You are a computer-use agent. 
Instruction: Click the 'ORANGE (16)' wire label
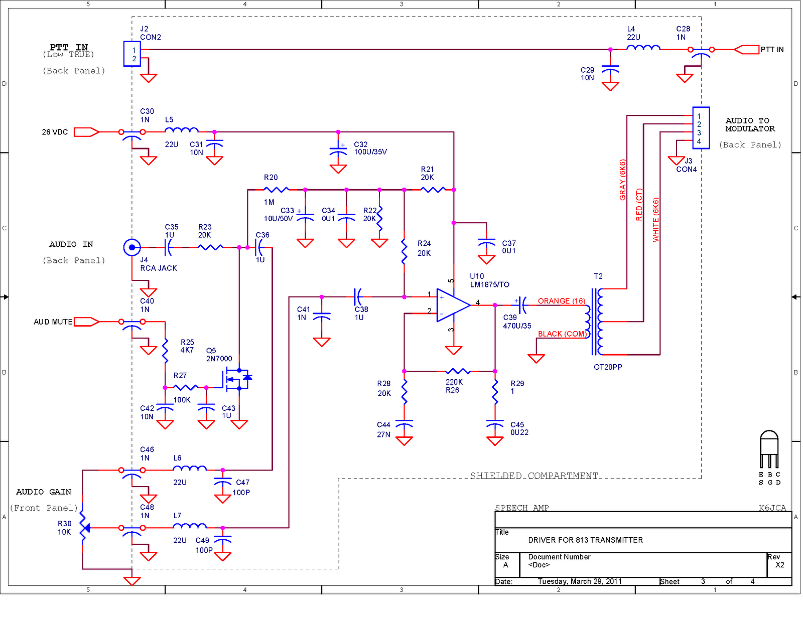click(562, 301)
